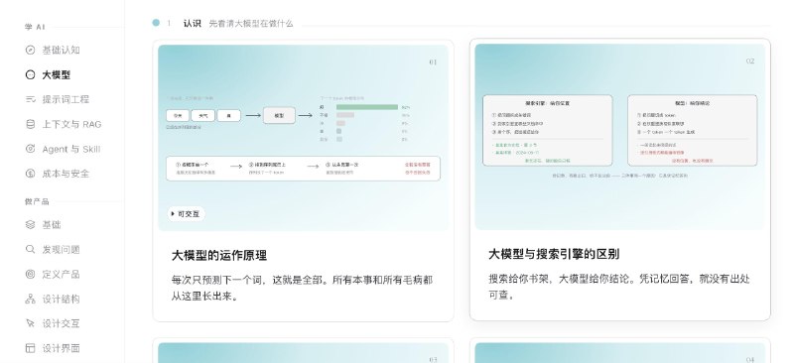Image resolution: width=794 pixels, height=363 pixels.
Task: Click the layout icon beside 设计界面
Action: (x=31, y=348)
